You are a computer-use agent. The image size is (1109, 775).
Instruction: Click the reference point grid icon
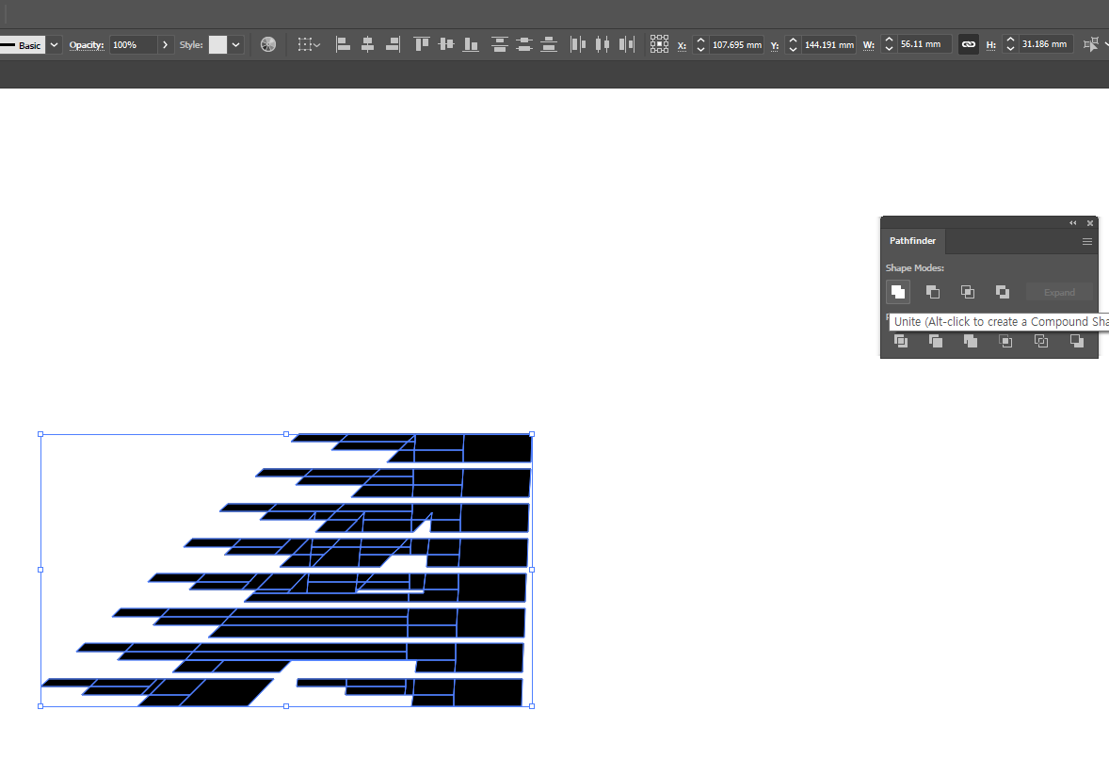pos(659,44)
